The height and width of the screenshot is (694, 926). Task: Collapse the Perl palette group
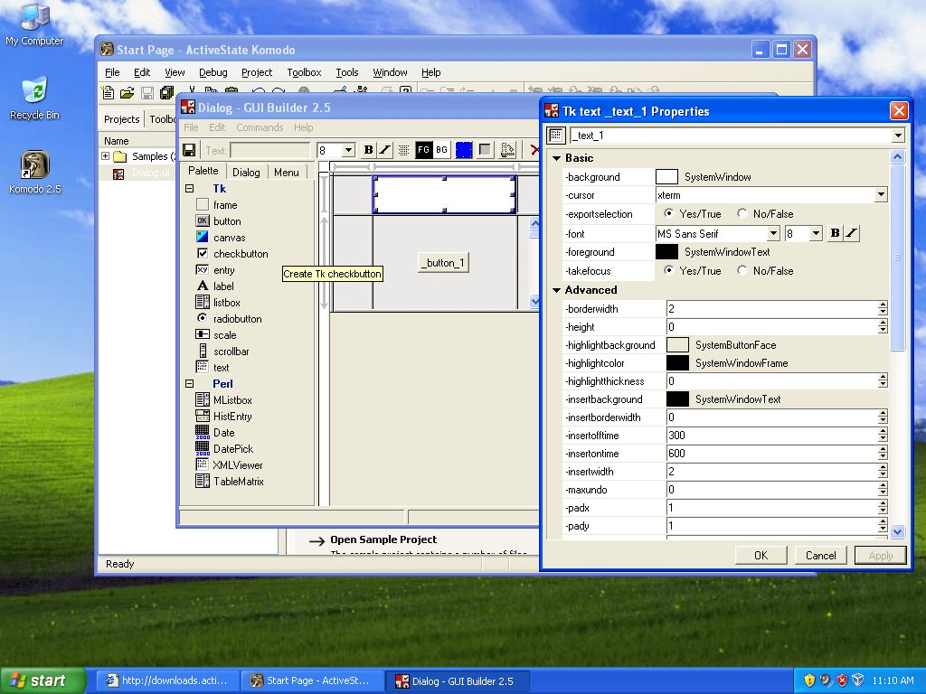click(190, 383)
